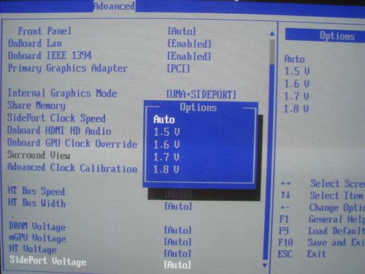Screen dimensions: 365x274
Task: Click up-down arrows Select Item icon
Action: pyautogui.click(x=285, y=195)
